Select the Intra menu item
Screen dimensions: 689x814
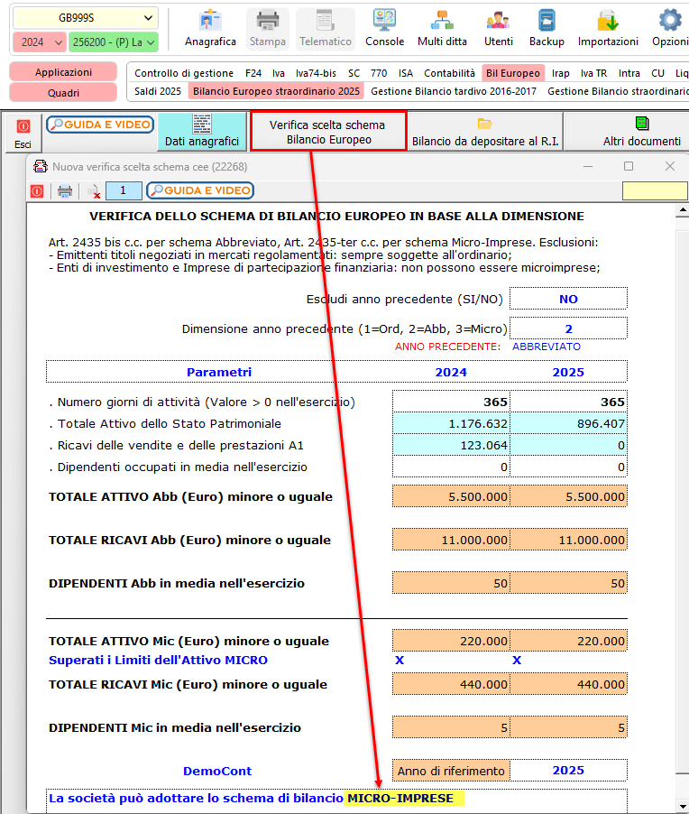click(x=629, y=73)
